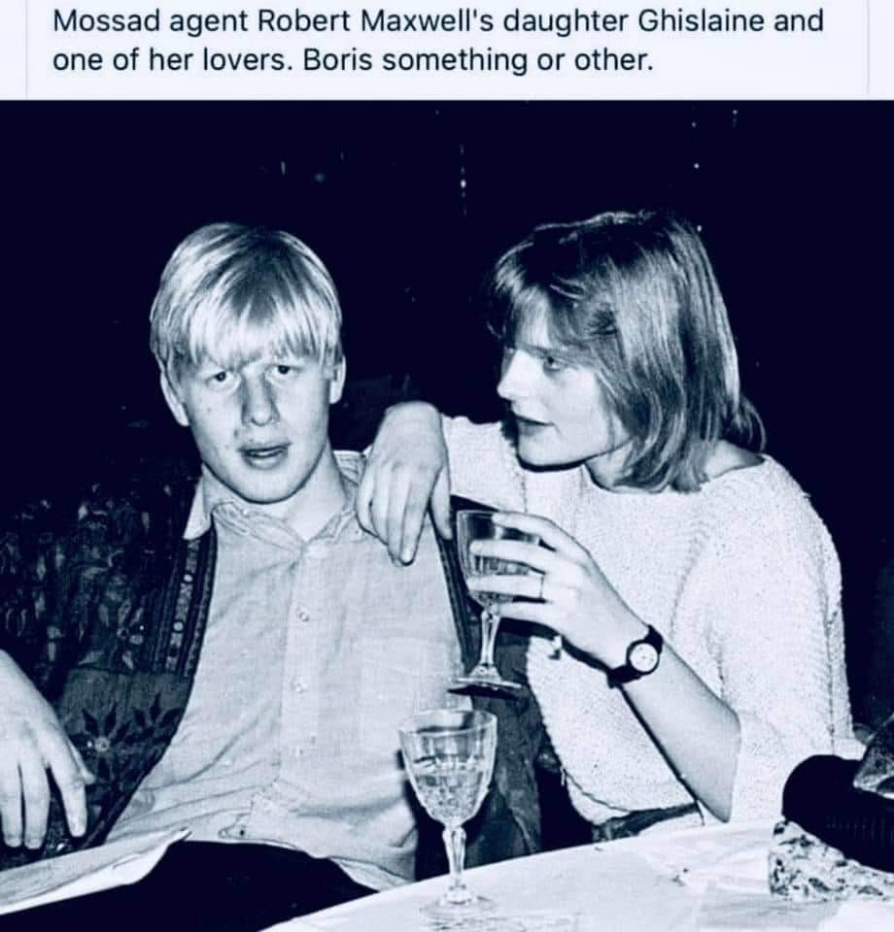Open the black-and-white photo in the post
Viewport: 894px width, 932px height.
click(x=447, y=516)
